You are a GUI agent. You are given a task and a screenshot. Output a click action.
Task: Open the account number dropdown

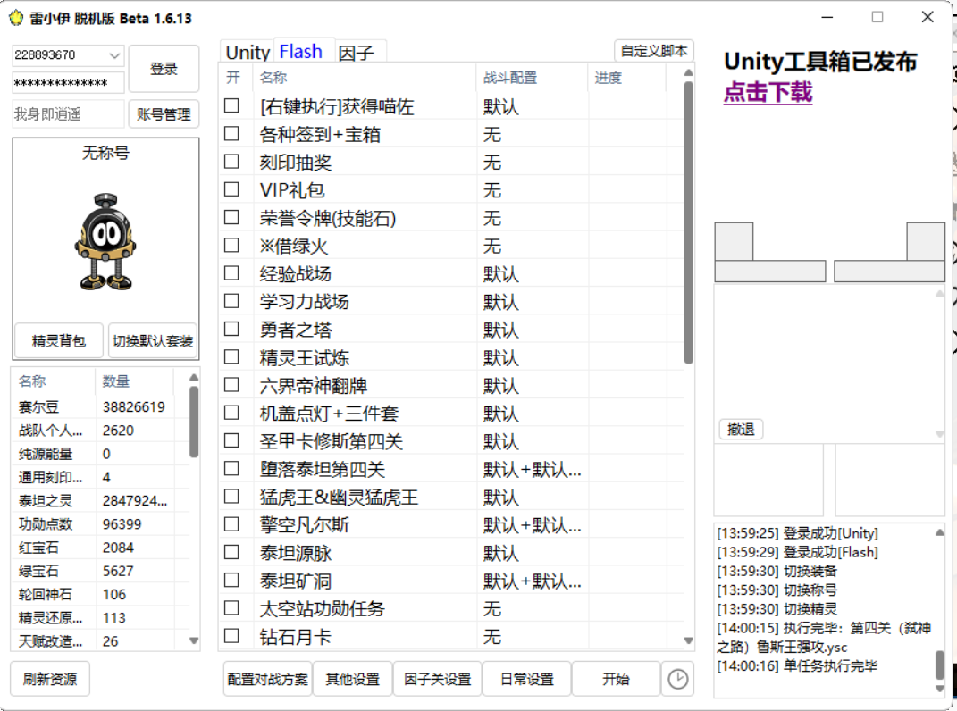click(x=116, y=54)
